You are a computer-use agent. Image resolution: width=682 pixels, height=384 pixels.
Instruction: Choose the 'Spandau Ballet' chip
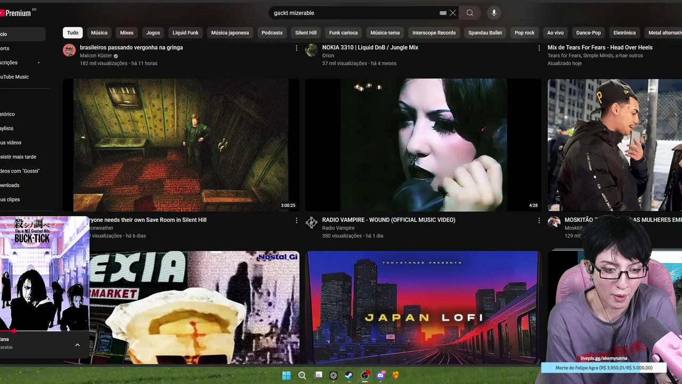[x=485, y=33]
